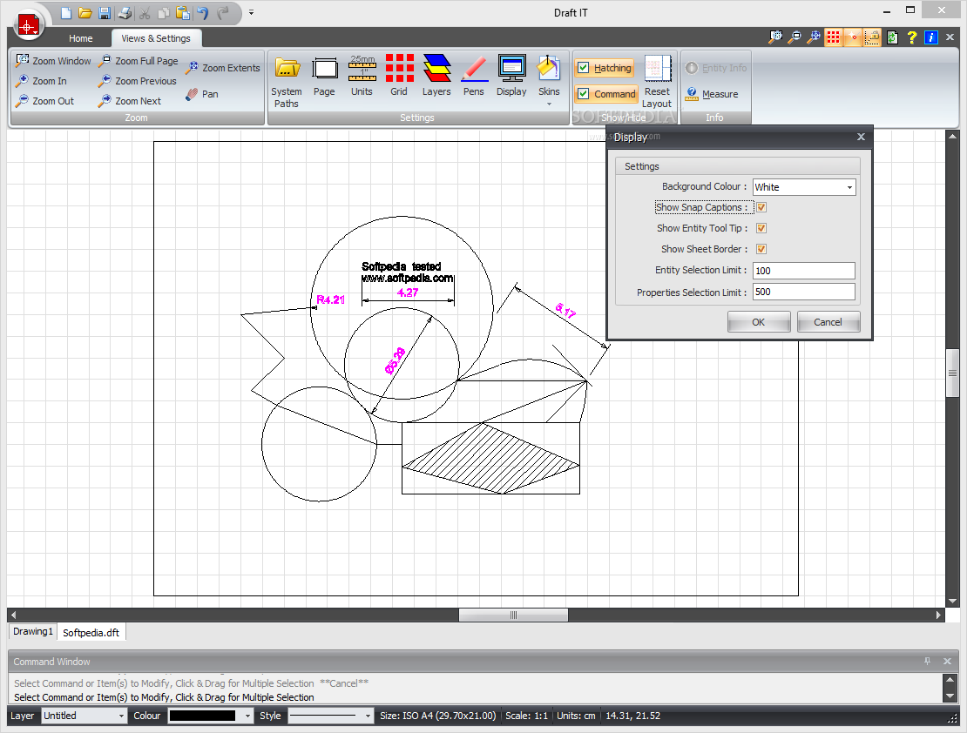Expand the quick access customize arrow
This screenshot has height=733, width=967.
click(251, 12)
